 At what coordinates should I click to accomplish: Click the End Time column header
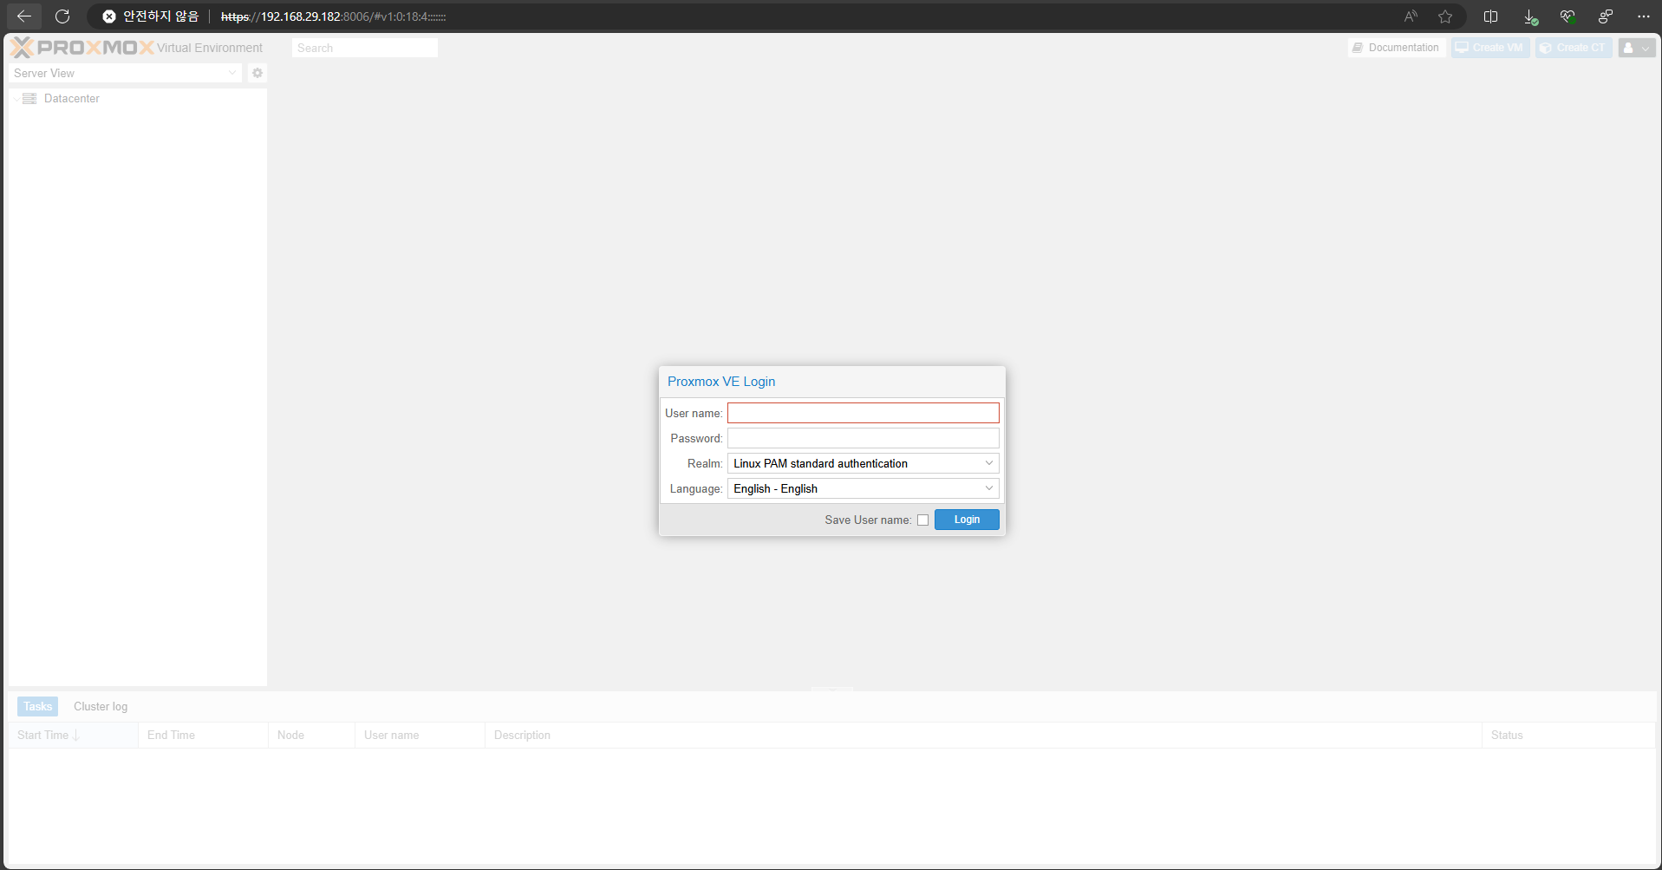(x=203, y=735)
